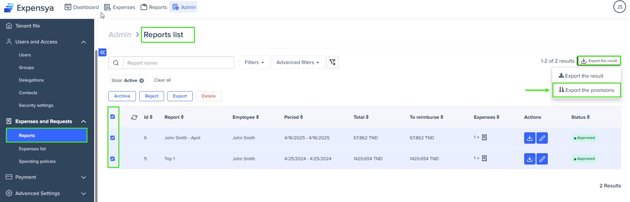630x202 pixels.
Task: Click the search magnifier icon
Action: pyautogui.click(x=116, y=63)
